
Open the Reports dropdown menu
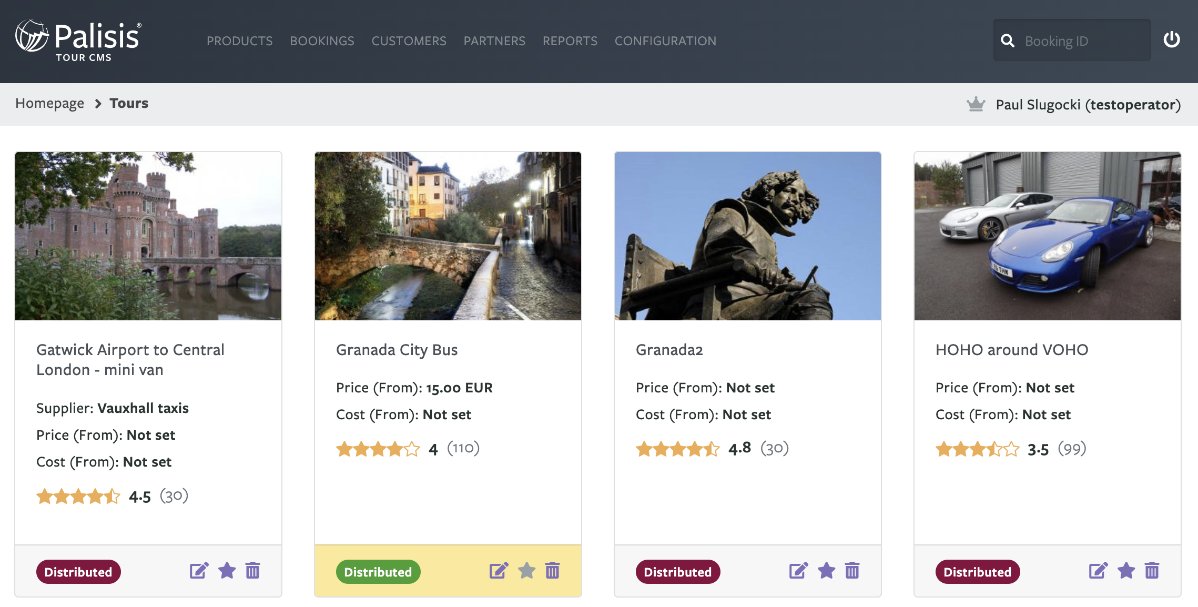click(570, 41)
